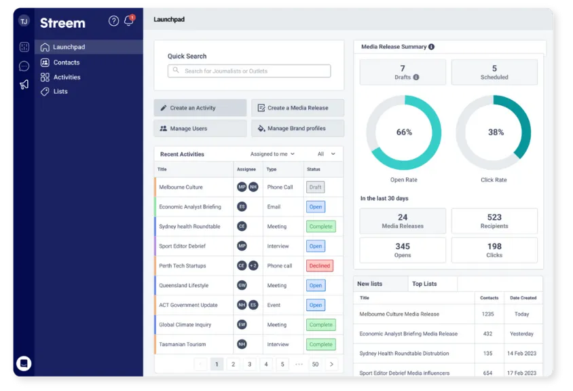Screen dimensions: 573x391
Task: Open the Melbourne Culture activity title
Action: pyautogui.click(x=181, y=187)
